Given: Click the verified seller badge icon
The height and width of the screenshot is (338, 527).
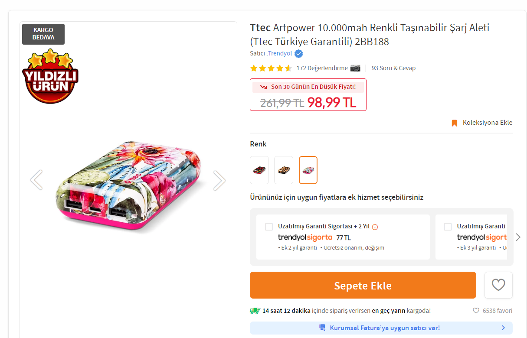Looking at the screenshot, I should tap(298, 54).
